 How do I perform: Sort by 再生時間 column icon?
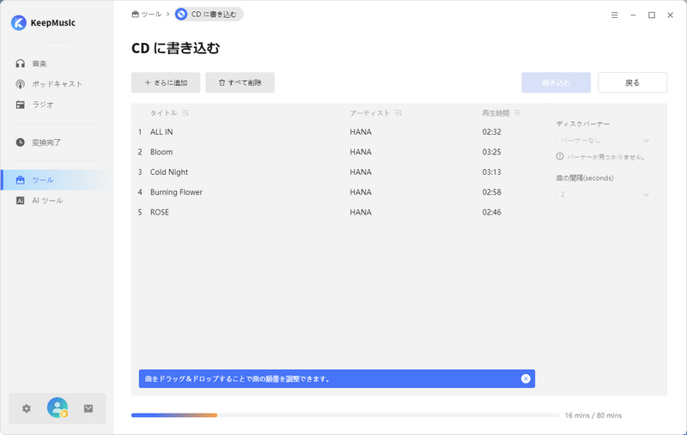[x=518, y=113]
